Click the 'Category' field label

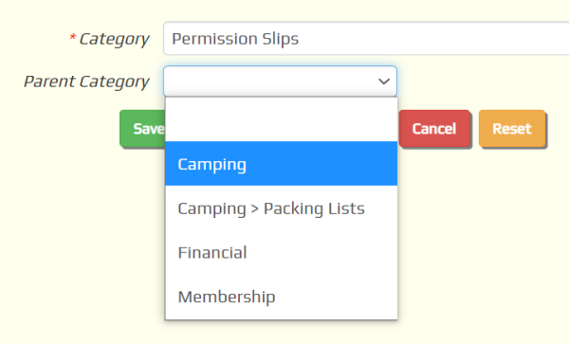pos(114,39)
